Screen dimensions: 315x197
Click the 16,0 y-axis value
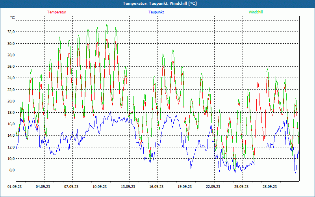pyautogui.click(x=11, y=124)
